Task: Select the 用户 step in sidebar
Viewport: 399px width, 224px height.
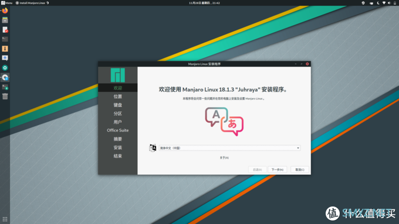Action: pyautogui.click(x=117, y=122)
